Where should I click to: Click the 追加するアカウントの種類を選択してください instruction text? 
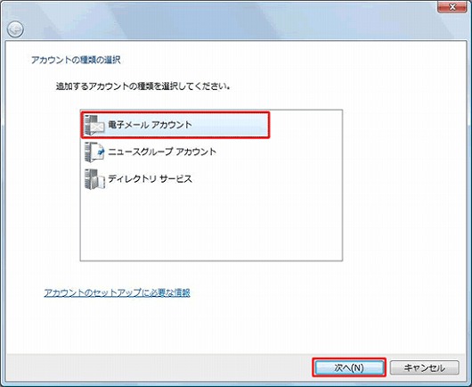pos(143,86)
